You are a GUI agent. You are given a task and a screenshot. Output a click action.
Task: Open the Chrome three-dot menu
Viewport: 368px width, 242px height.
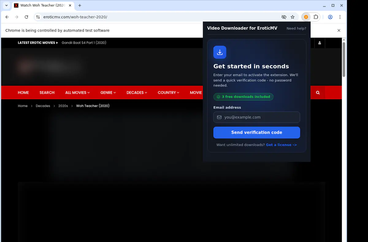click(340, 17)
